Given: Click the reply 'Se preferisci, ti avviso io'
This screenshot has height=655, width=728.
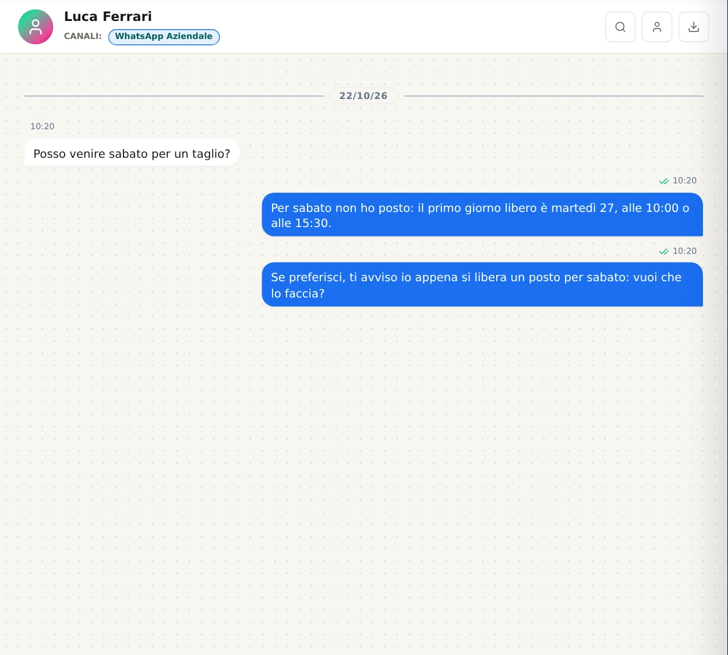Looking at the screenshot, I should click(x=482, y=285).
